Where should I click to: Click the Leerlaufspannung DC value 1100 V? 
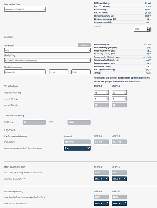coord(148,16)
